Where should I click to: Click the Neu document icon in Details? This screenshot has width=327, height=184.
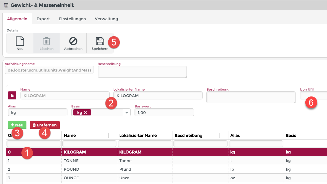(x=20, y=41)
